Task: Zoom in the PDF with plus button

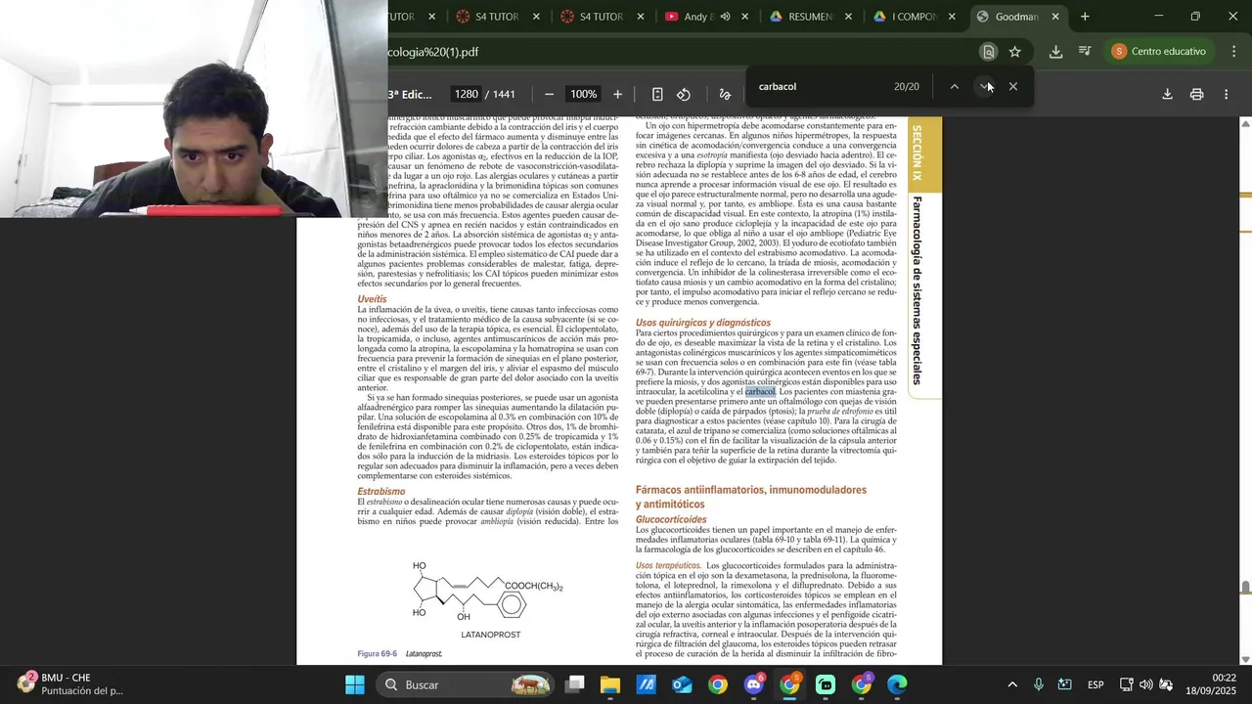Action: tap(617, 95)
